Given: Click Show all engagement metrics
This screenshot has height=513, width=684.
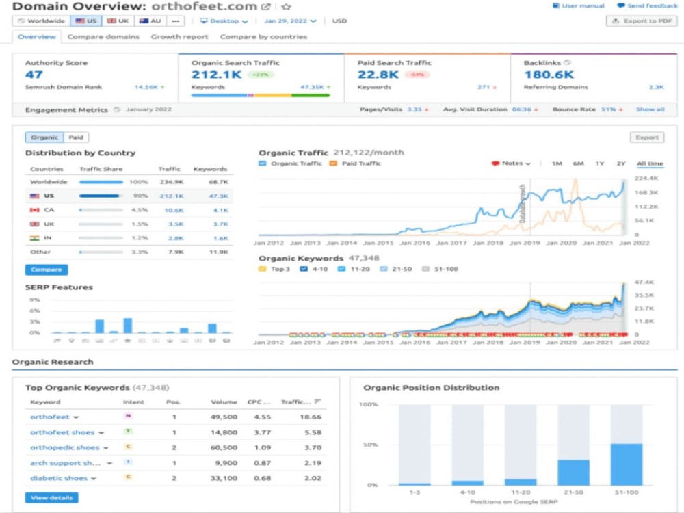Looking at the screenshot, I should [x=650, y=109].
